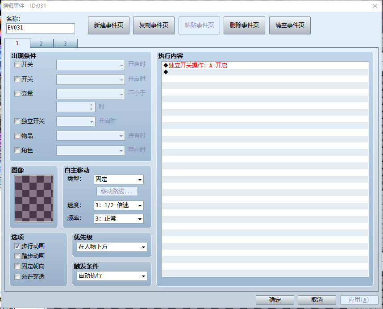Open the 频率 dropdown showing 正常

point(118,219)
